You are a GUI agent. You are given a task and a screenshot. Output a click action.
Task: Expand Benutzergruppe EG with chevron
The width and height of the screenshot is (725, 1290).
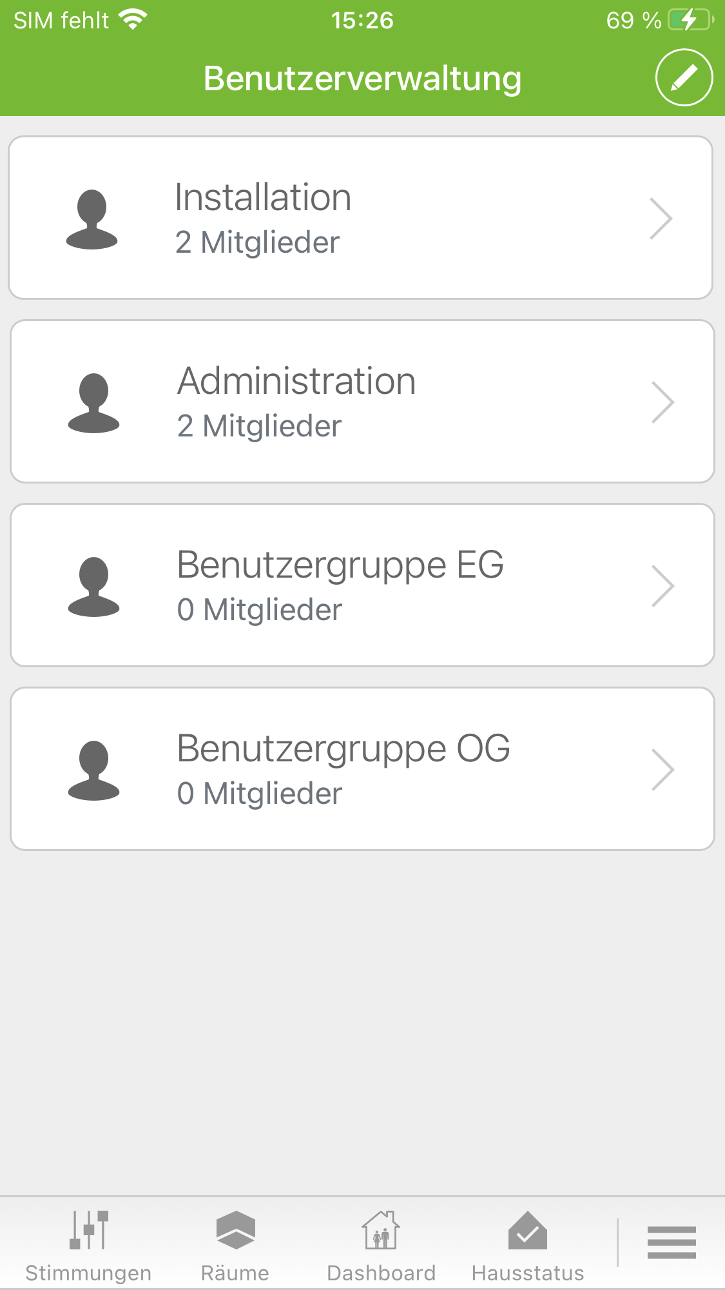(x=662, y=586)
